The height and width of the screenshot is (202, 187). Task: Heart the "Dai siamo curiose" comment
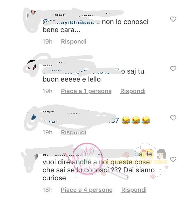click(173, 159)
